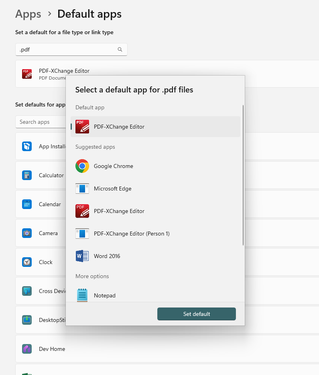Image resolution: width=319 pixels, height=375 pixels.
Task: Select the Word 2016 icon
Action: coord(82,256)
